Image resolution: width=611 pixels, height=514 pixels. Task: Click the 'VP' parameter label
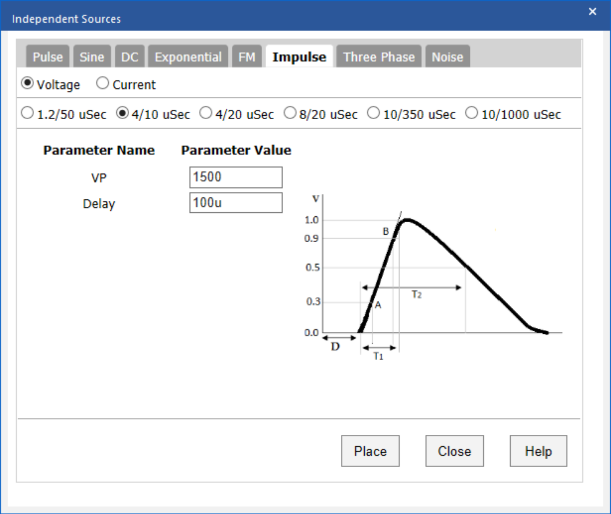pyautogui.click(x=99, y=178)
